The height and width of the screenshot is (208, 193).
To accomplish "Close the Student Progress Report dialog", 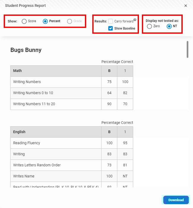I will (x=186, y=6).
